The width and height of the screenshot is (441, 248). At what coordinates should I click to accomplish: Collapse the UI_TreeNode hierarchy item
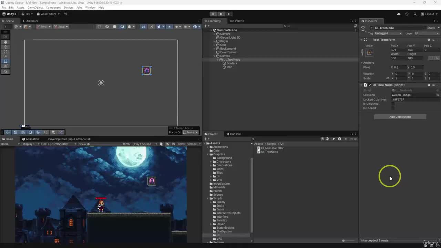[218, 60]
